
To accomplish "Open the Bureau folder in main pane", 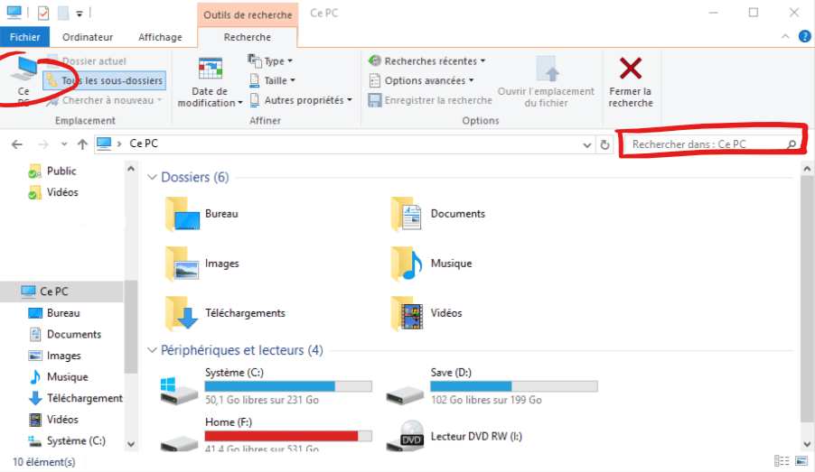I will pyautogui.click(x=201, y=213).
